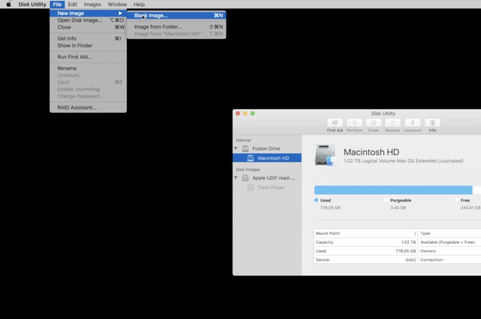The image size is (481, 319).
Task: Select Macintosh HD in sidebar
Action: coord(267,158)
